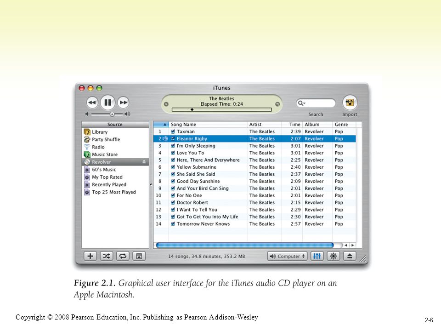Screen dimensions: 441x331
Task: Sort by the Time column header
Action: point(292,125)
